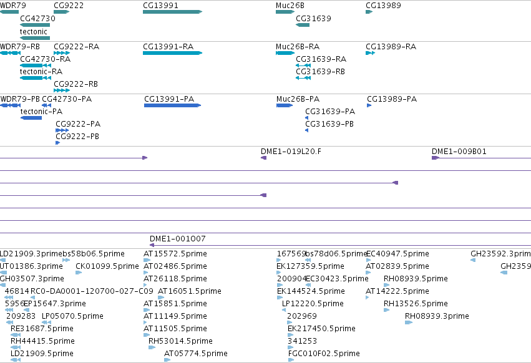Screen dimensions: 531x363
Task: Click EST AT02486.5prime label
Action: pyautogui.click(x=175, y=266)
